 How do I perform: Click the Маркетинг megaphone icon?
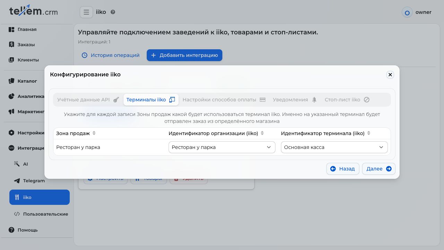(x=11, y=111)
